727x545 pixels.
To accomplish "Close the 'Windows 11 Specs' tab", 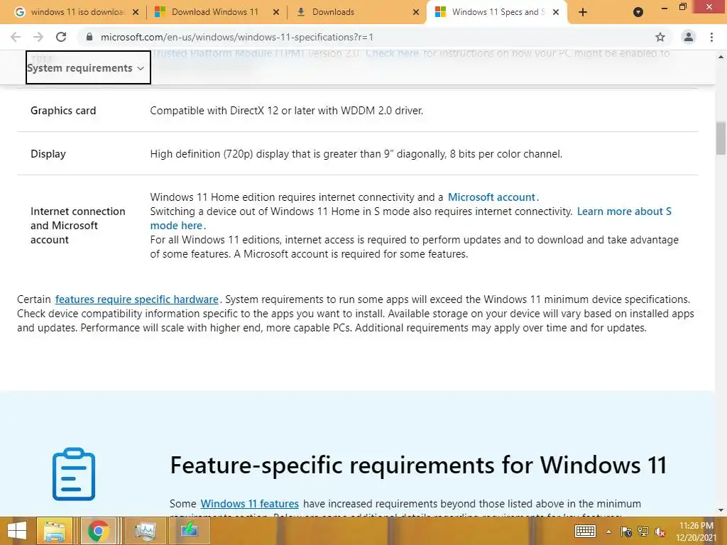I will pyautogui.click(x=556, y=12).
